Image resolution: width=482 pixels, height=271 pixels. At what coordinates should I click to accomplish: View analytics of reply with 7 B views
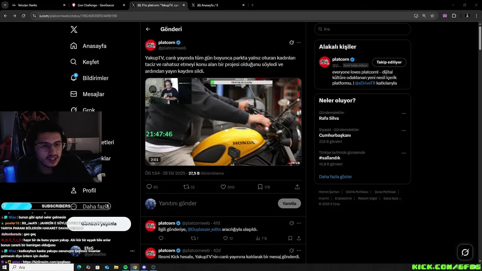tap(258, 238)
